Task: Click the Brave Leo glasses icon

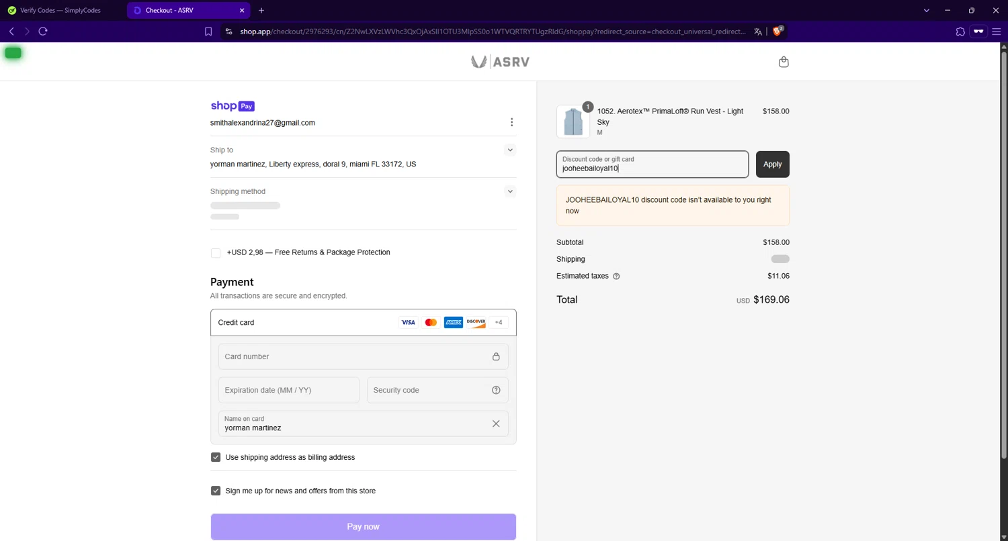Action: pos(978,32)
